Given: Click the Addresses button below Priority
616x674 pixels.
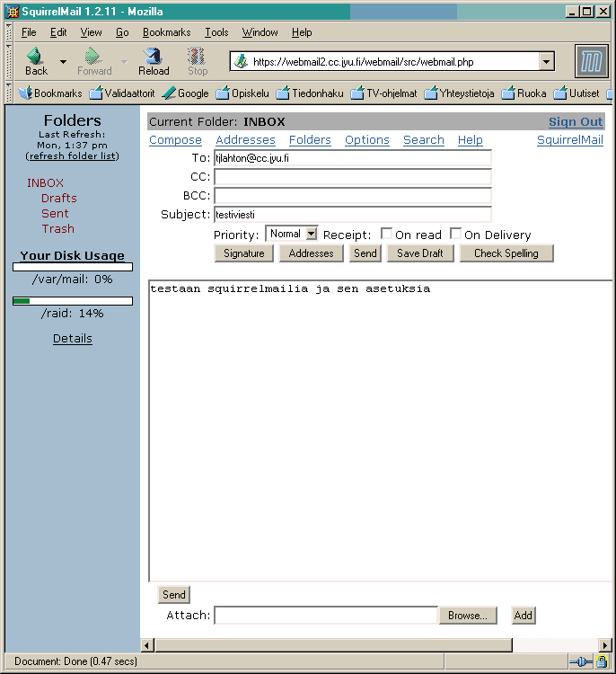Looking at the screenshot, I should (x=311, y=253).
